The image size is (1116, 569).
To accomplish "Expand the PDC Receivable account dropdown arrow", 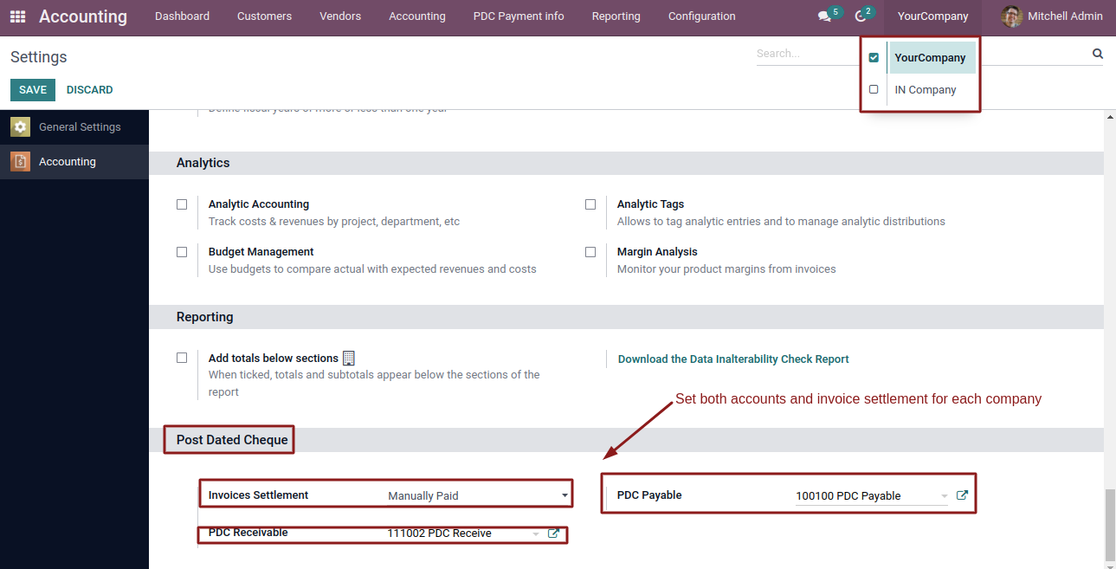I will (536, 533).
